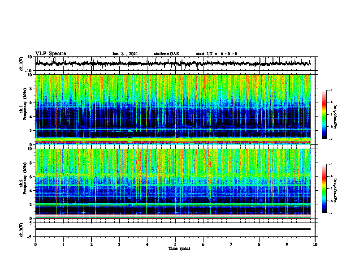Click the flat ch.3 black trace line
This screenshot has width=355, height=274.
pyautogui.click(x=173, y=229)
